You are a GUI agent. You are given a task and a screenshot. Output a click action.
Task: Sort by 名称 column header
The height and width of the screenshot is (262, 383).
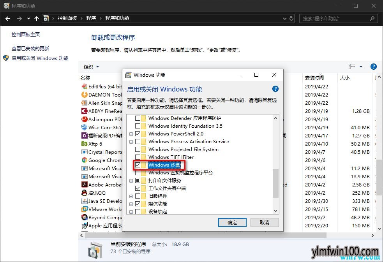coord(85,77)
